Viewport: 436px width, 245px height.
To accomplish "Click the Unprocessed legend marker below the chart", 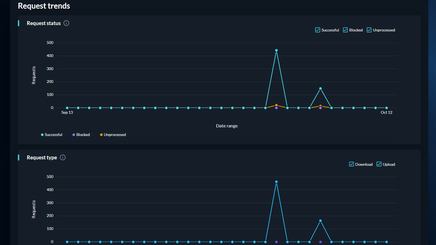I will coord(101,135).
